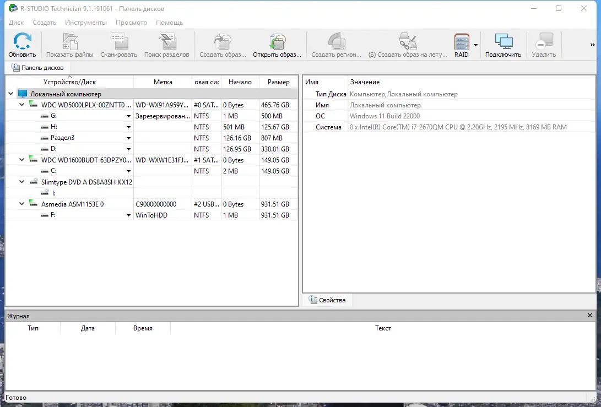Click the RAID toolbar icon
The width and height of the screenshot is (601, 407).
(462, 41)
